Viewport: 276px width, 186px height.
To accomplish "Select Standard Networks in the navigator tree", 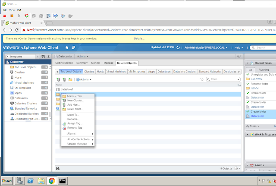I will click(26, 108).
